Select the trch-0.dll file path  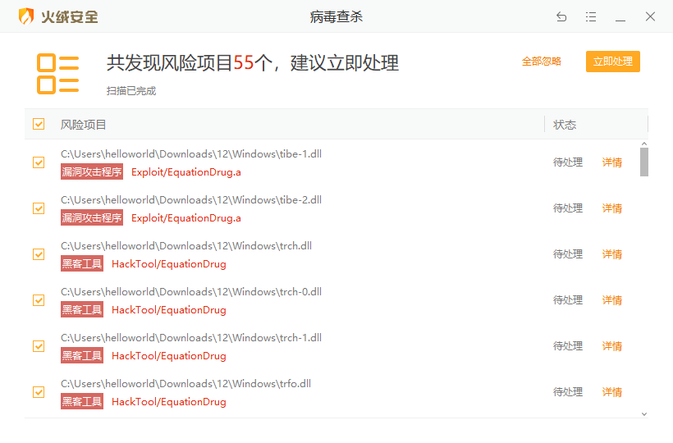pos(191,291)
